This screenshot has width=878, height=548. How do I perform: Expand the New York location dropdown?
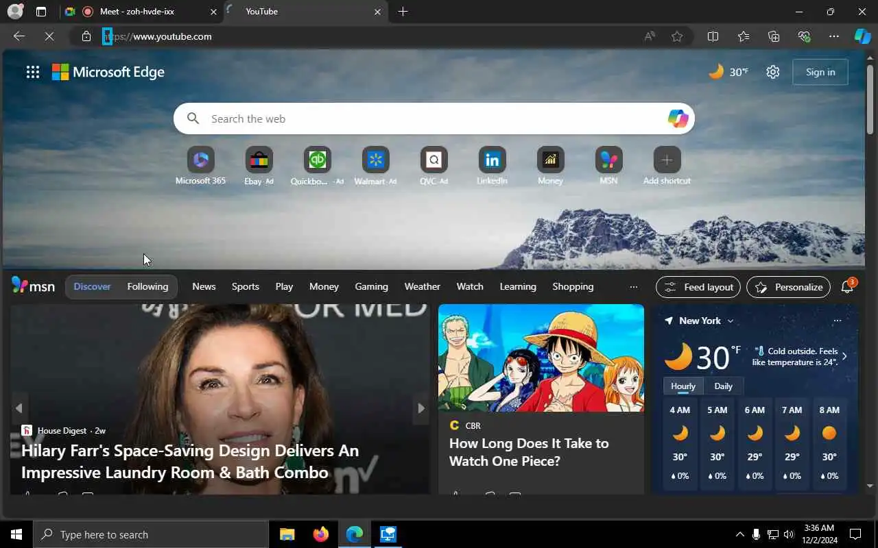point(730,321)
